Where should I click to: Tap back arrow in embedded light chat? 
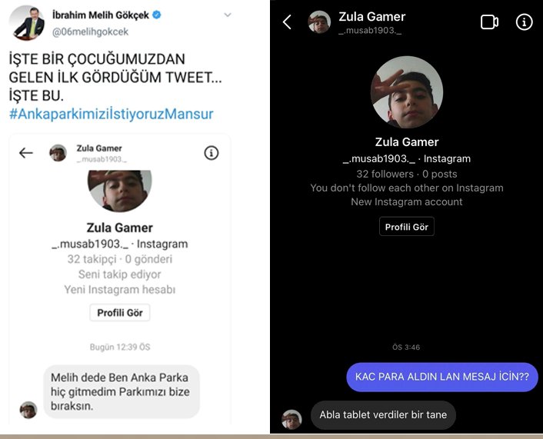pos(26,153)
